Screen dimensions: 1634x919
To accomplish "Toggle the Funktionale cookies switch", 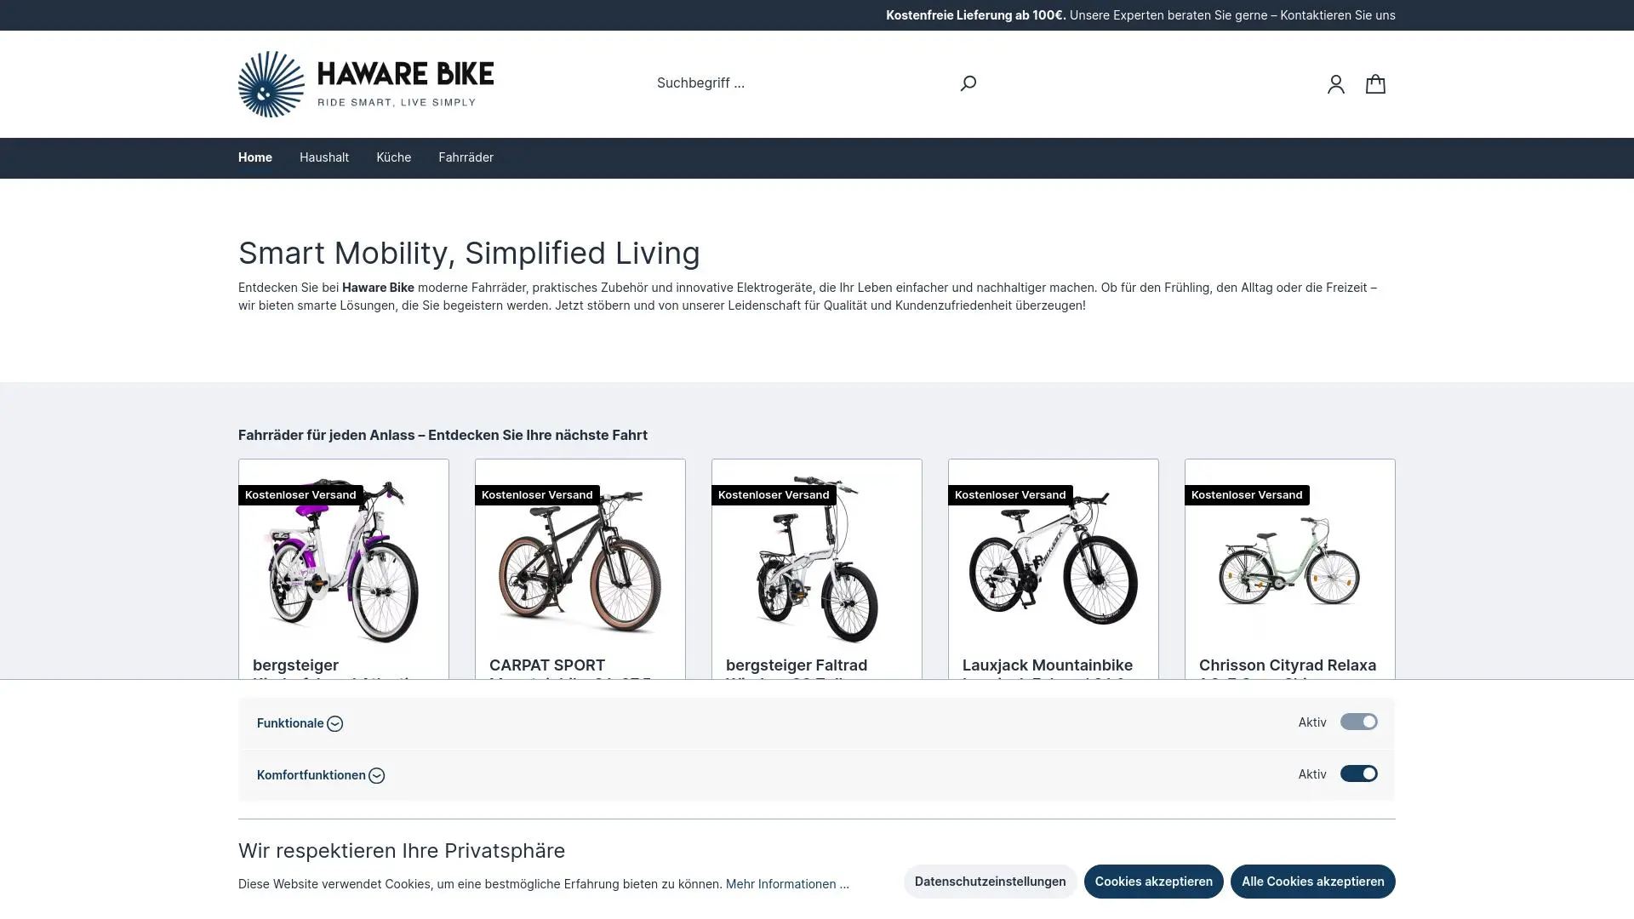I will click(x=1358, y=722).
